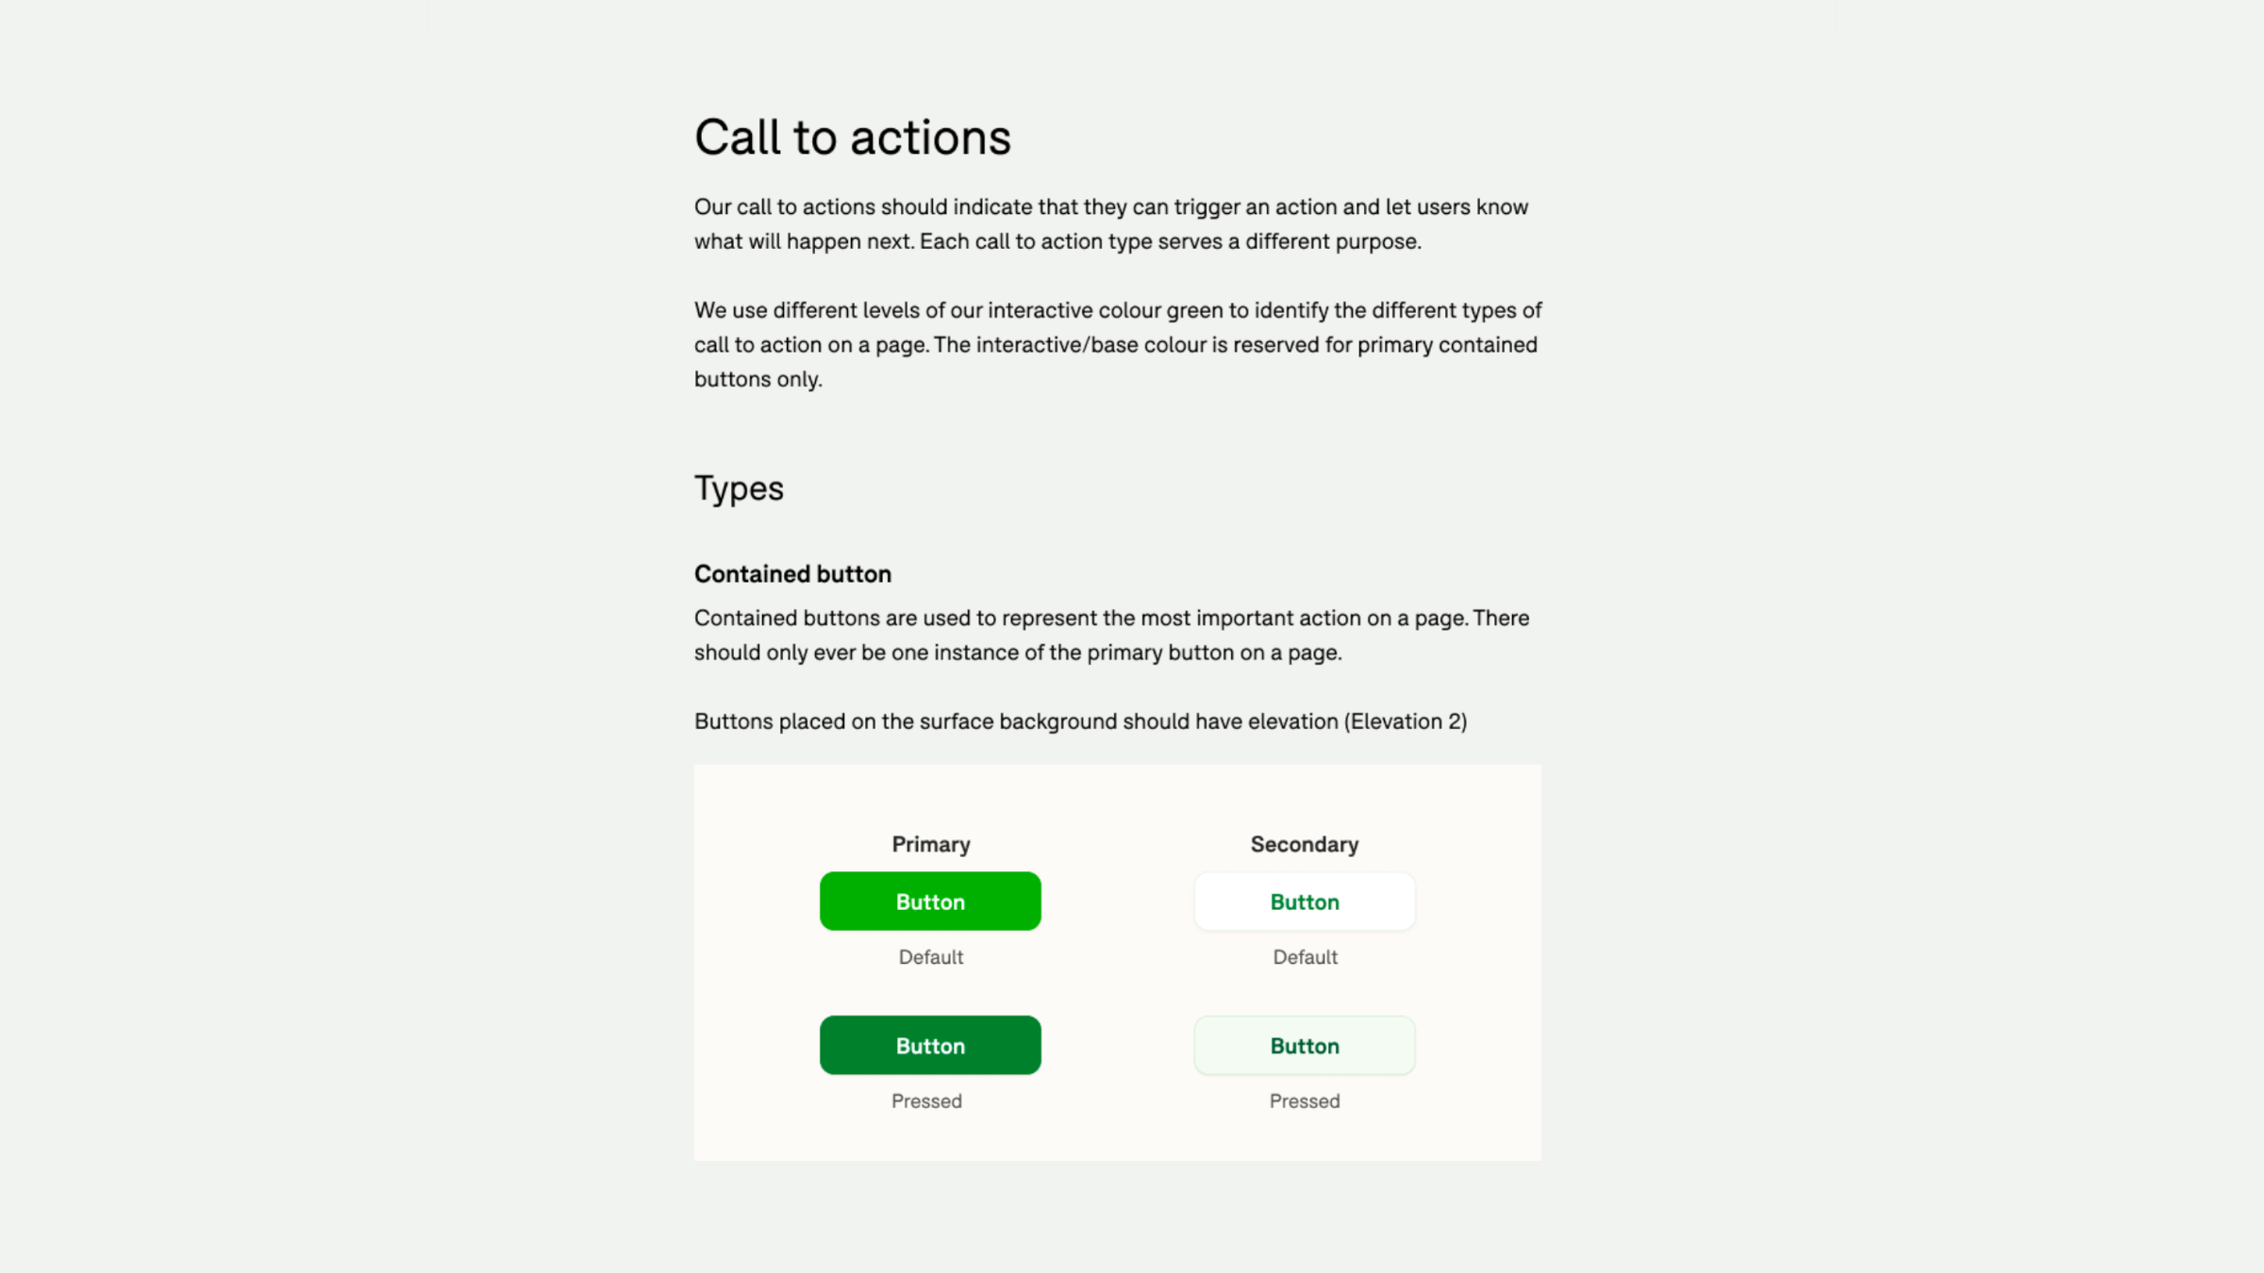Click the "Secondary" column label
This screenshot has width=2264, height=1273.
(x=1304, y=844)
